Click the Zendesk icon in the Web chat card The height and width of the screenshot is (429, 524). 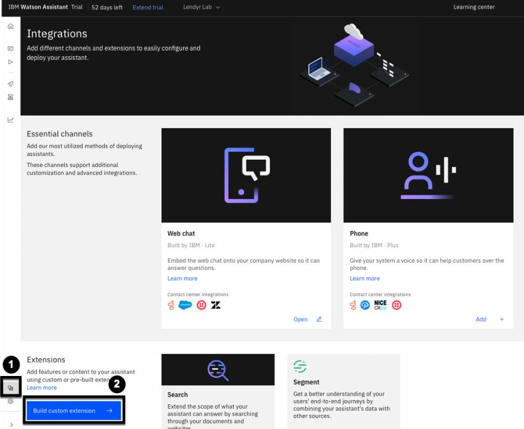[216, 305]
